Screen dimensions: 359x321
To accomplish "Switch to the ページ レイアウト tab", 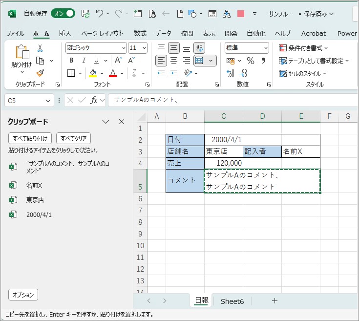I will tap(102, 33).
